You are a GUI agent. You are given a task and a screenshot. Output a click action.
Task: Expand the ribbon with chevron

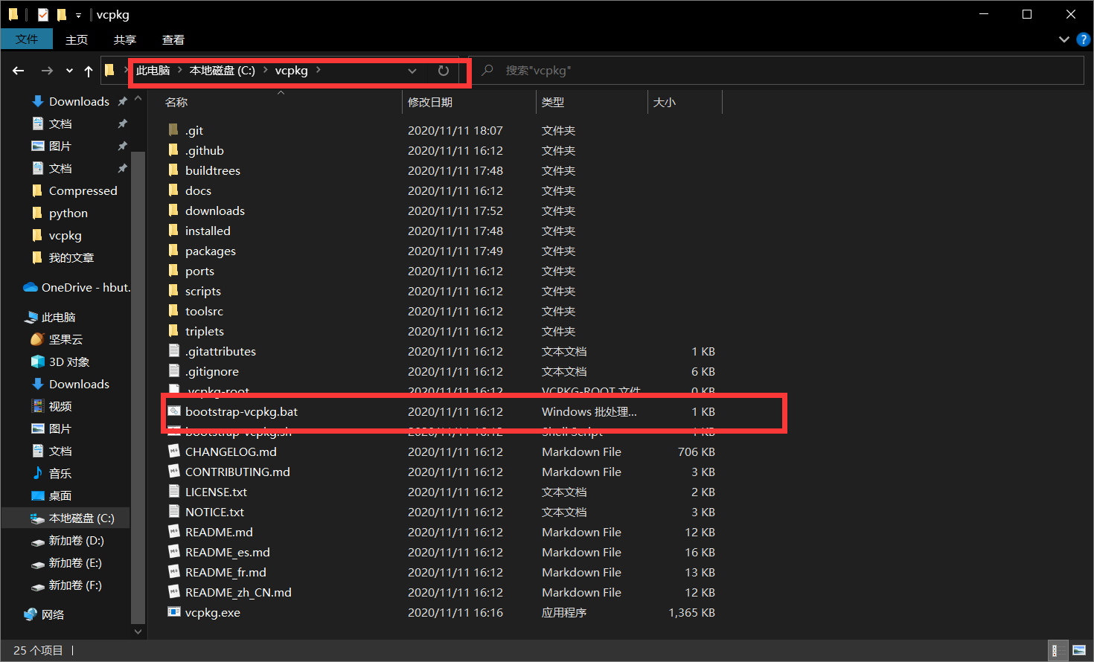pos(1063,39)
